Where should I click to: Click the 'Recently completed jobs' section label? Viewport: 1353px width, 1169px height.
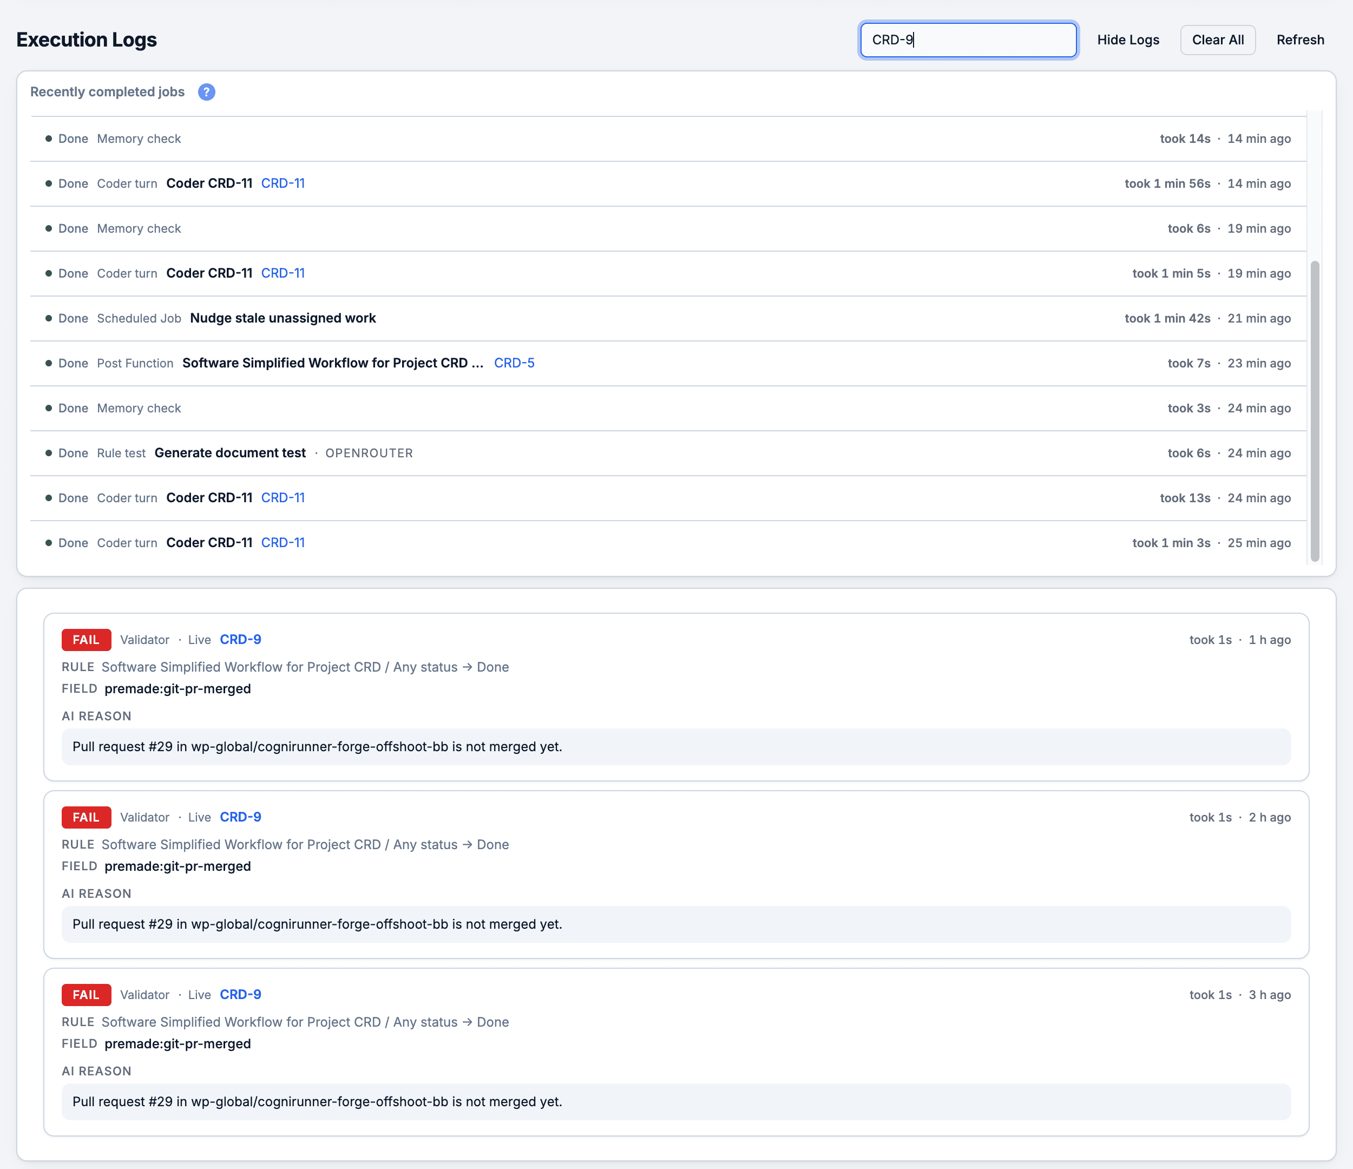tap(107, 92)
